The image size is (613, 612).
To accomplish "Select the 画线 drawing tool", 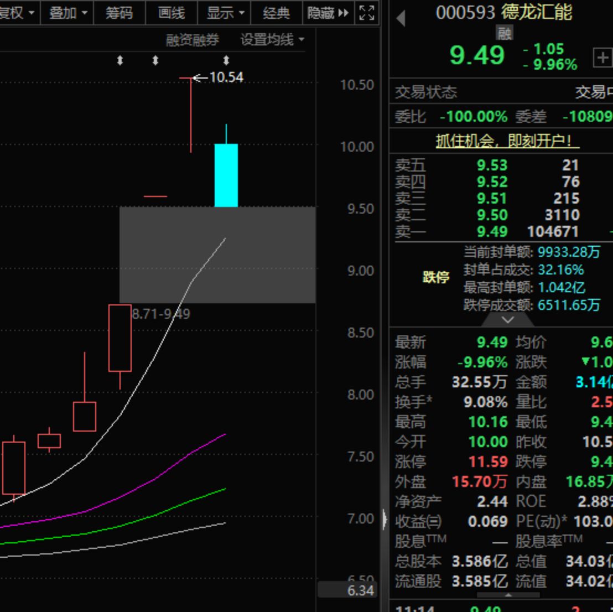I will coord(172,13).
